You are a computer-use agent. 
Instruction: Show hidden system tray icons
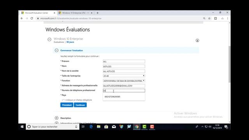[x=202, y=127]
